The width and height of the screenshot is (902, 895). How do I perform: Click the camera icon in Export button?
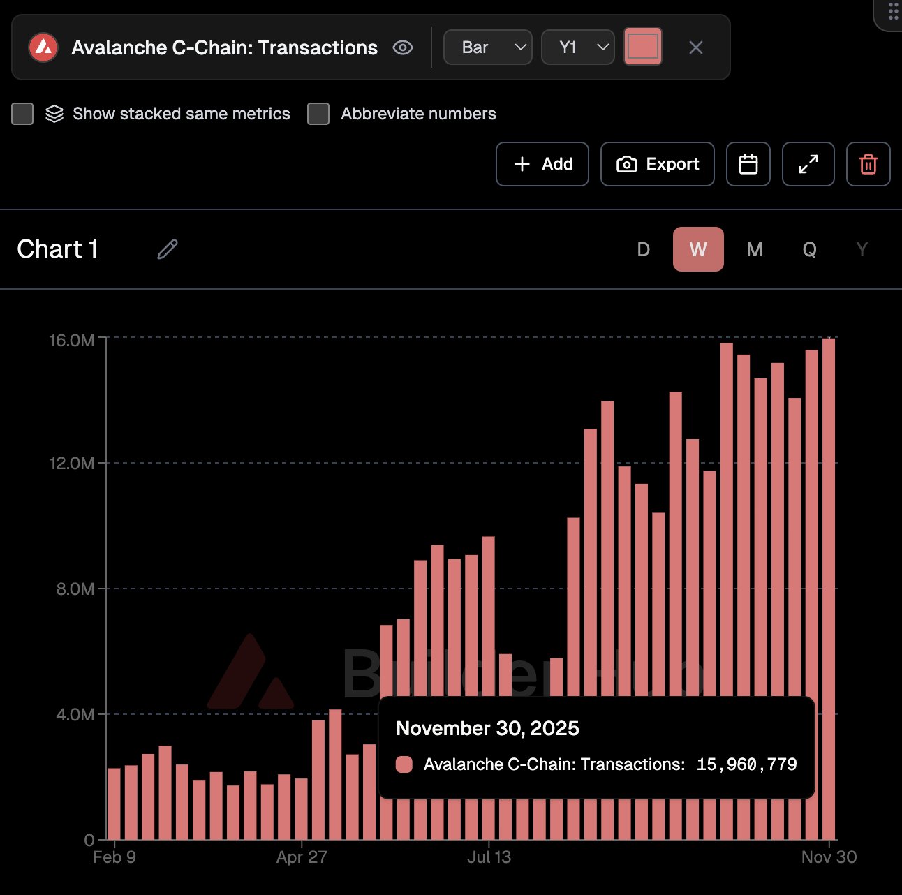pos(626,164)
